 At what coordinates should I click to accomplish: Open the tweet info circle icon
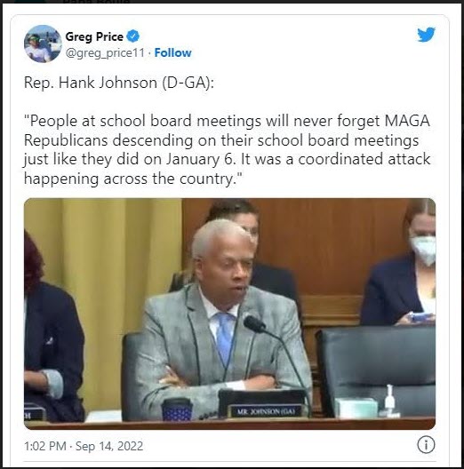pyautogui.click(x=426, y=444)
